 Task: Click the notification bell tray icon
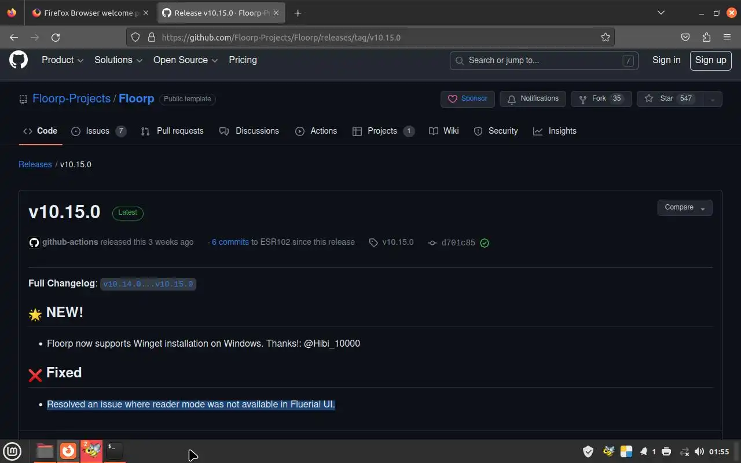coord(644,451)
